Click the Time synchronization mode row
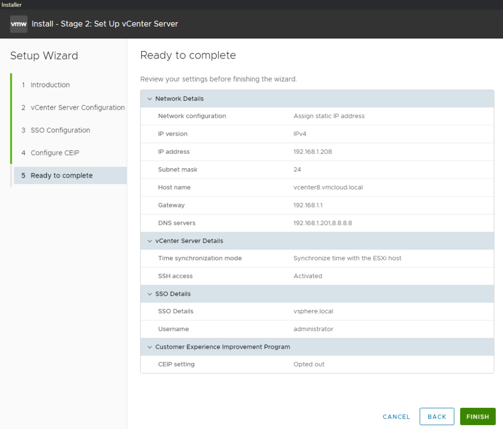 tap(200, 258)
